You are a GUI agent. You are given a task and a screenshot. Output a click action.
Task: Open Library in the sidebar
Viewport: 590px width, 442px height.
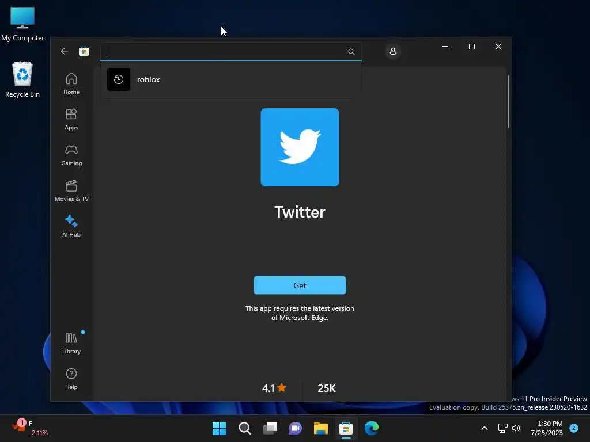click(71, 343)
